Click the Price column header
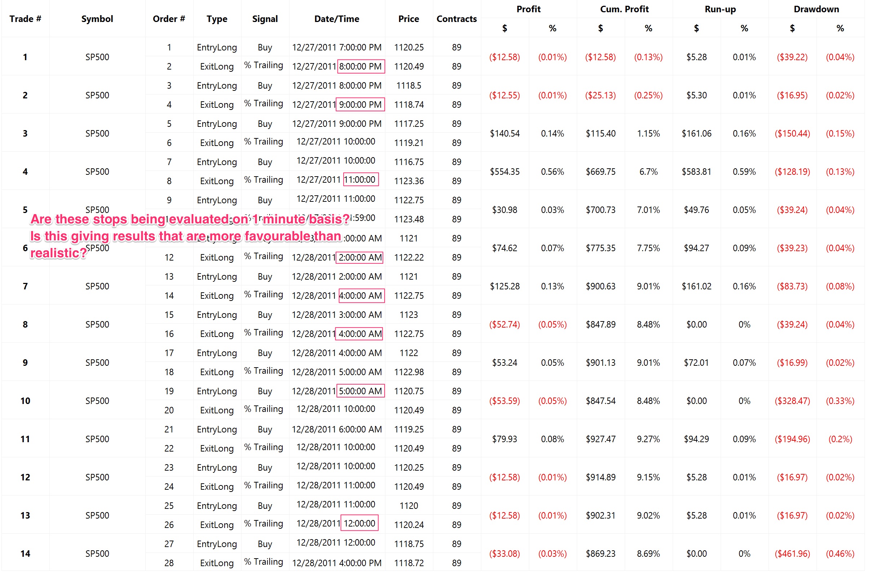Viewport: 889px width, 573px height. tap(409, 19)
